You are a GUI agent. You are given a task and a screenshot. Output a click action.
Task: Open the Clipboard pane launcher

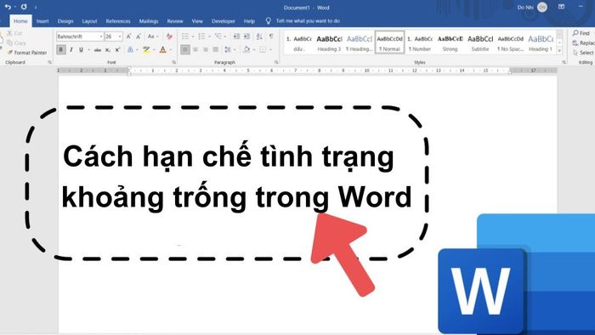pos(49,62)
